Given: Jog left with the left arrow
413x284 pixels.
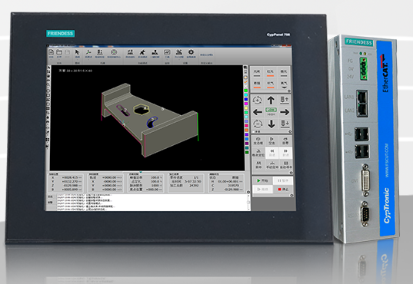Looking at the screenshot, I should pyautogui.click(x=258, y=112).
